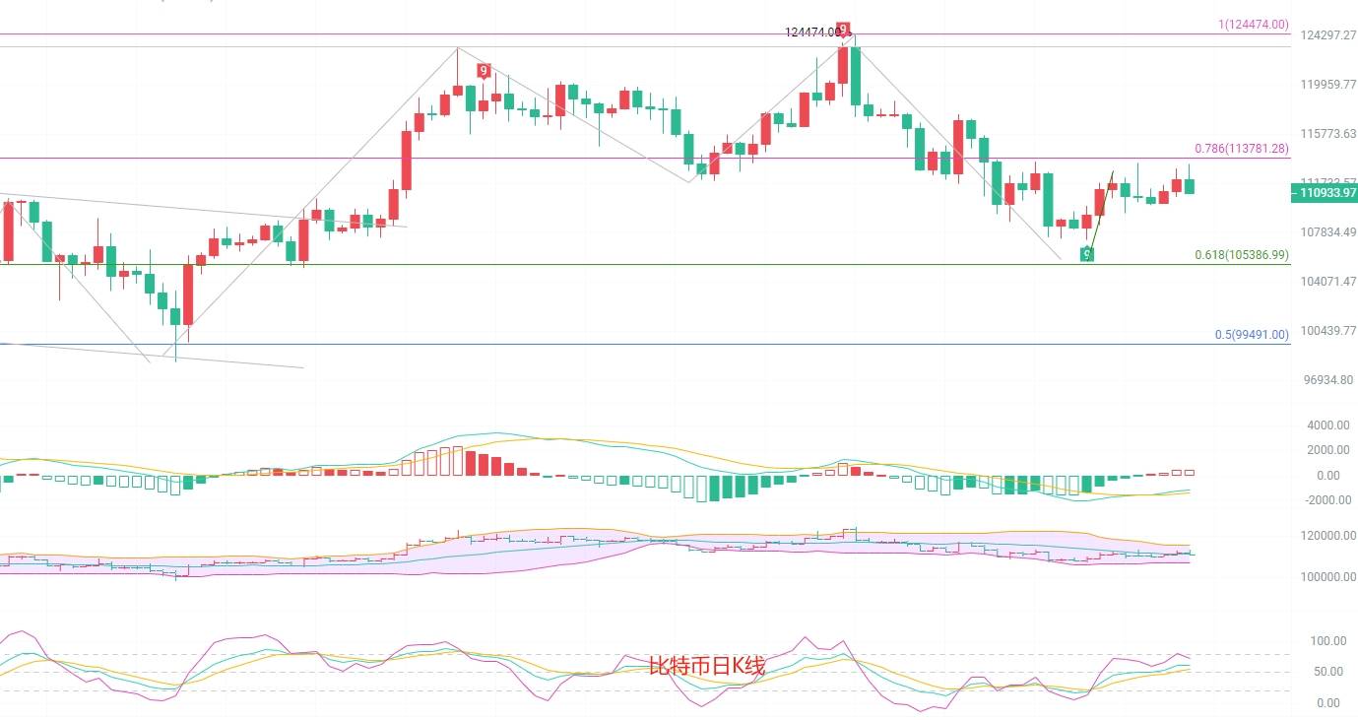Select the 0.786(113781.28) Fibonacci label
Image resolution: width=1358 pixels, height=720 pixels.
[1241, 149]
